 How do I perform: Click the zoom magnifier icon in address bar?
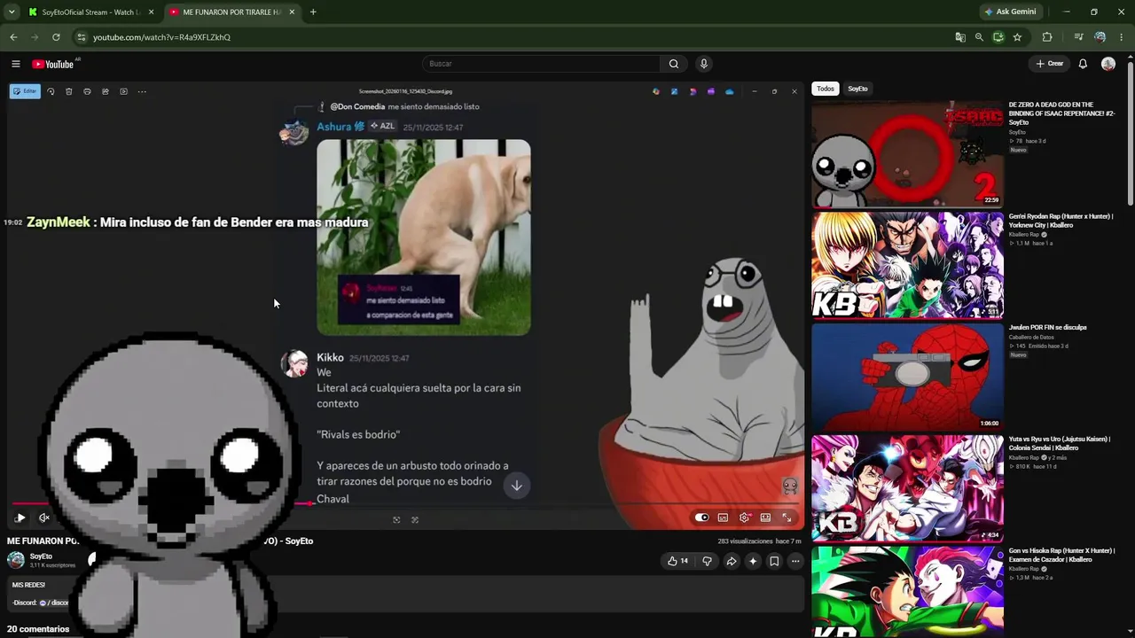tap(979, 37)
